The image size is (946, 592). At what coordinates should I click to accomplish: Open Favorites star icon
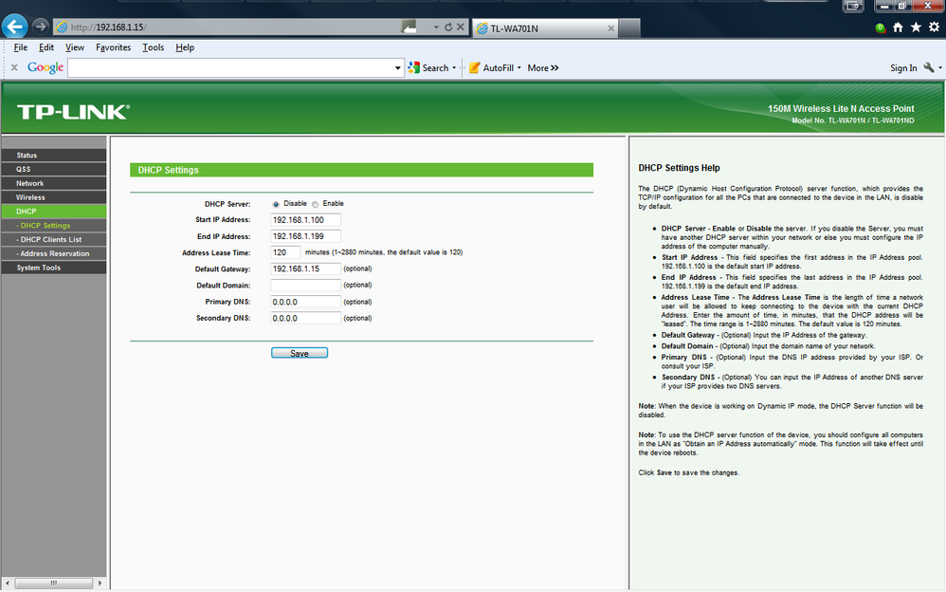click(916, 28)
